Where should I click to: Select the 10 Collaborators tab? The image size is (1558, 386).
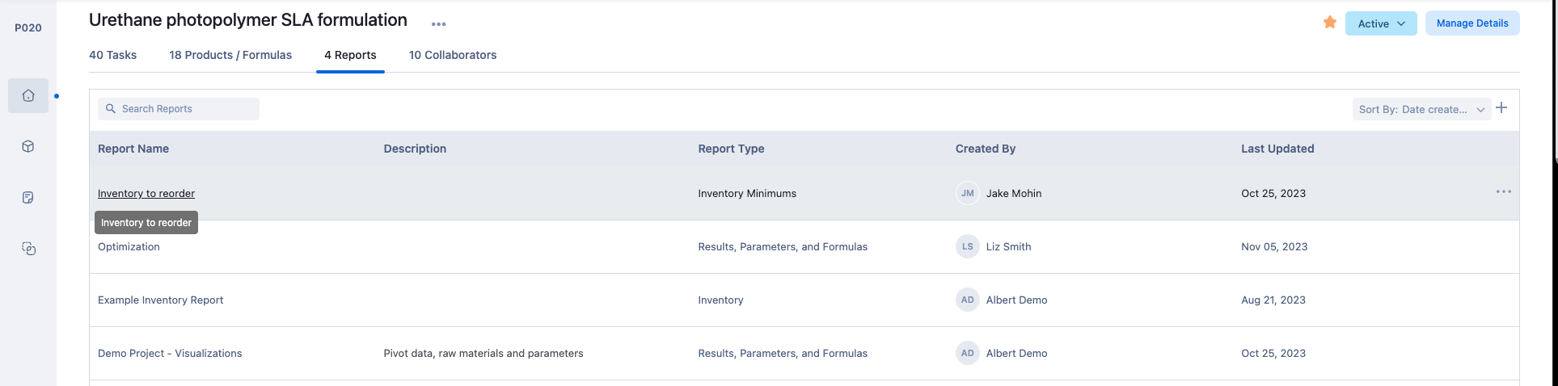point(453,55)
